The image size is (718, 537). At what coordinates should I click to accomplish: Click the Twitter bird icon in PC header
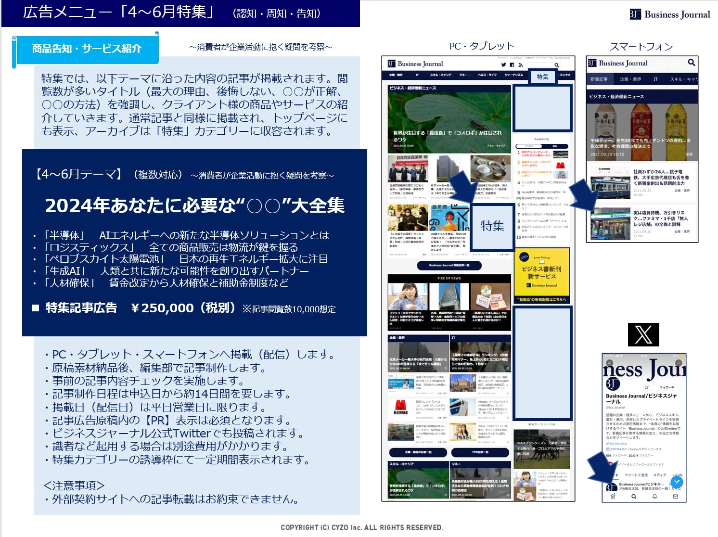[x=503, y=65]
